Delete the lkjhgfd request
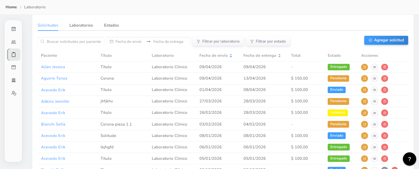 (384, 147)
